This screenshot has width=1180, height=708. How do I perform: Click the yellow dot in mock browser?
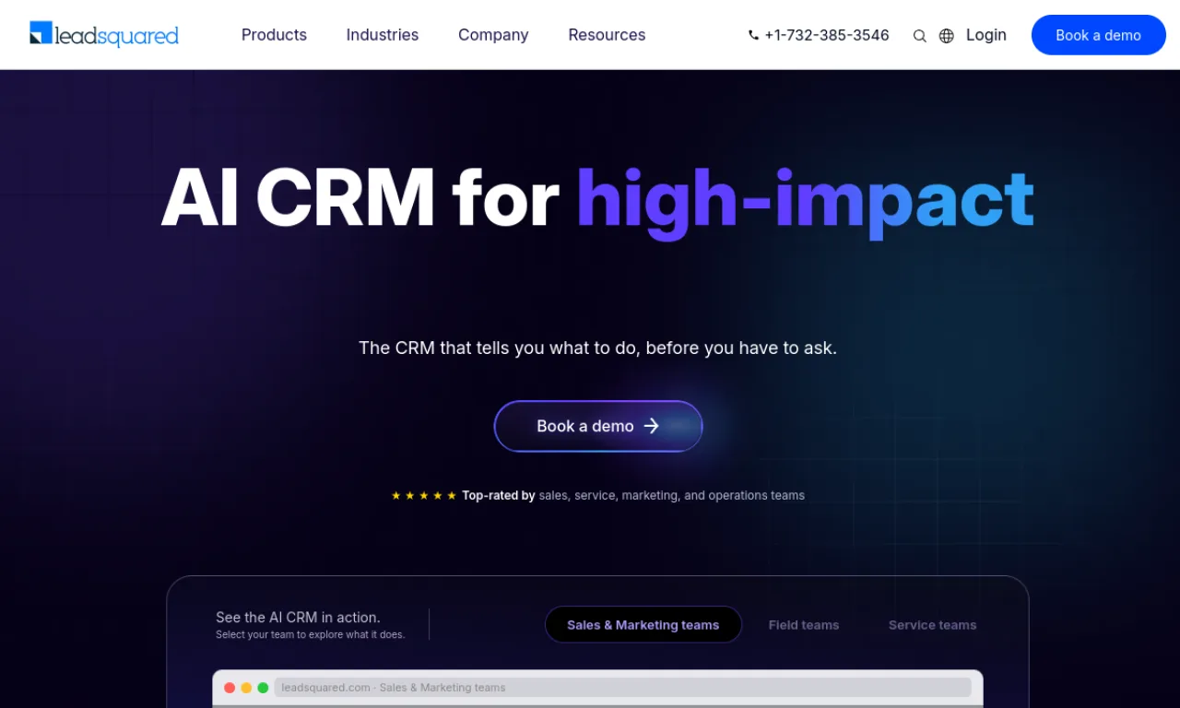coord(246,688)
